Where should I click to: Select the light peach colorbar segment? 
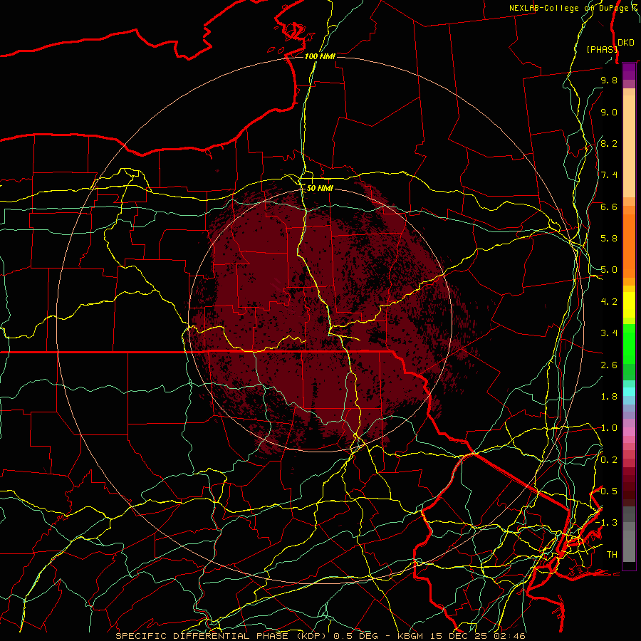click(629, 146)
